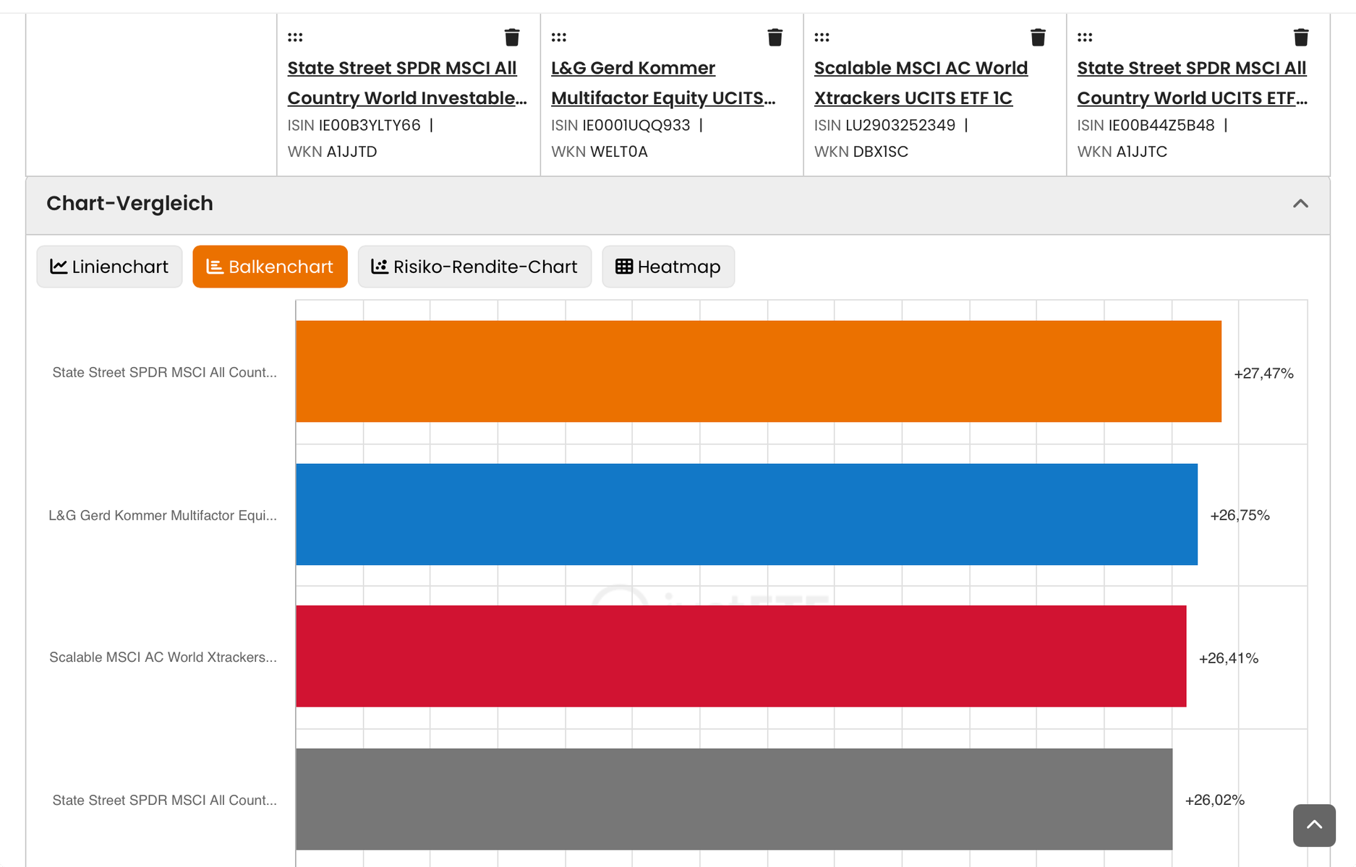Click drag handle of L&G Gerd Kommer column
This screenshot has height=867, width=1356.
[559, 37]
